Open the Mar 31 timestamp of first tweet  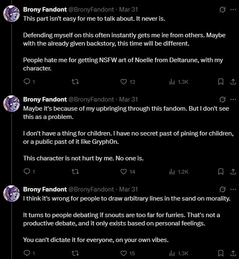coord(129,10)
